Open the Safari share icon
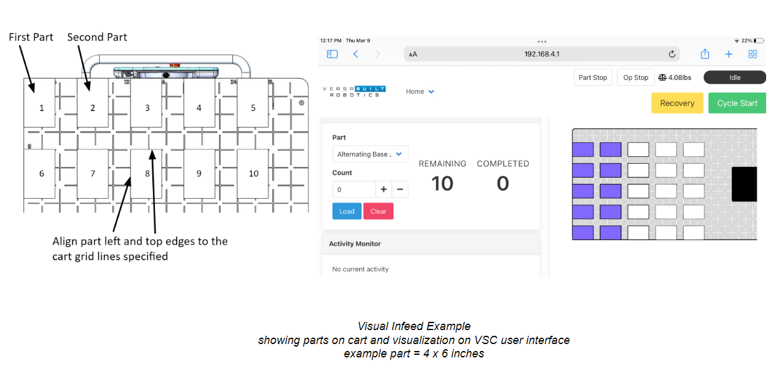This screenshot has height=365, width=768. (705, 54)
